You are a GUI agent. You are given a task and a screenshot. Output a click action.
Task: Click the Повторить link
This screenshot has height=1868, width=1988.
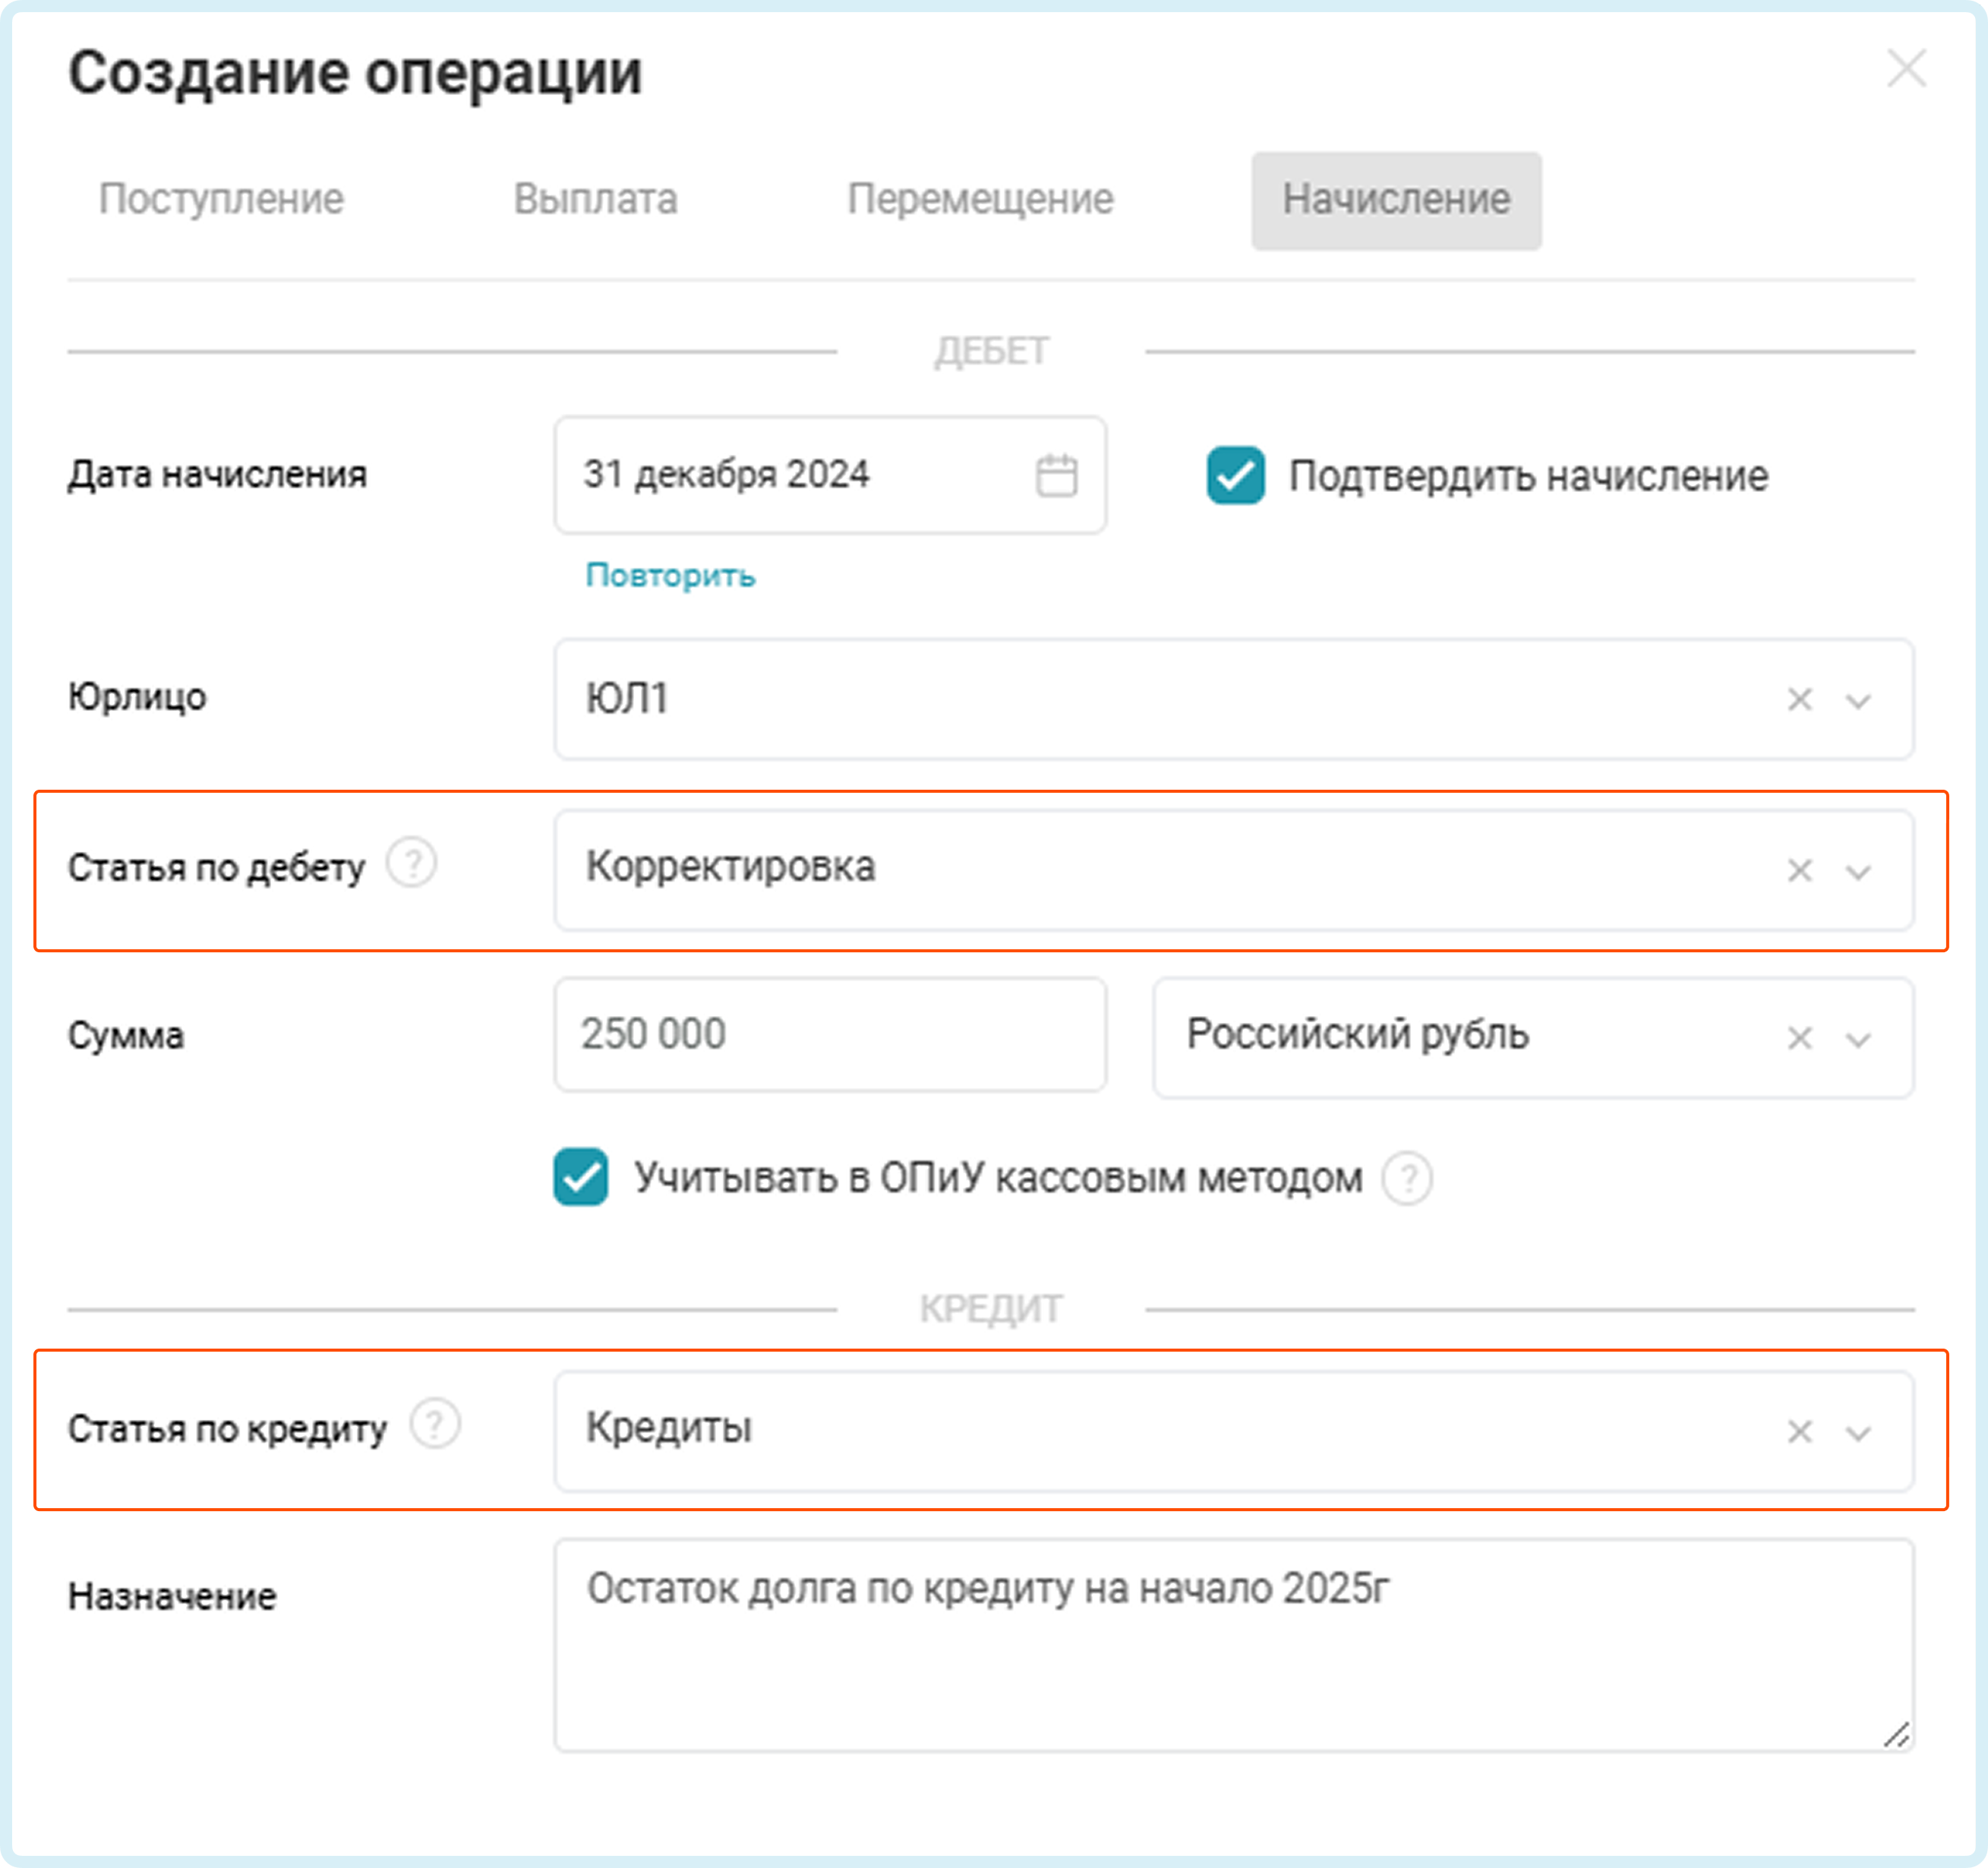pos(670,576)
